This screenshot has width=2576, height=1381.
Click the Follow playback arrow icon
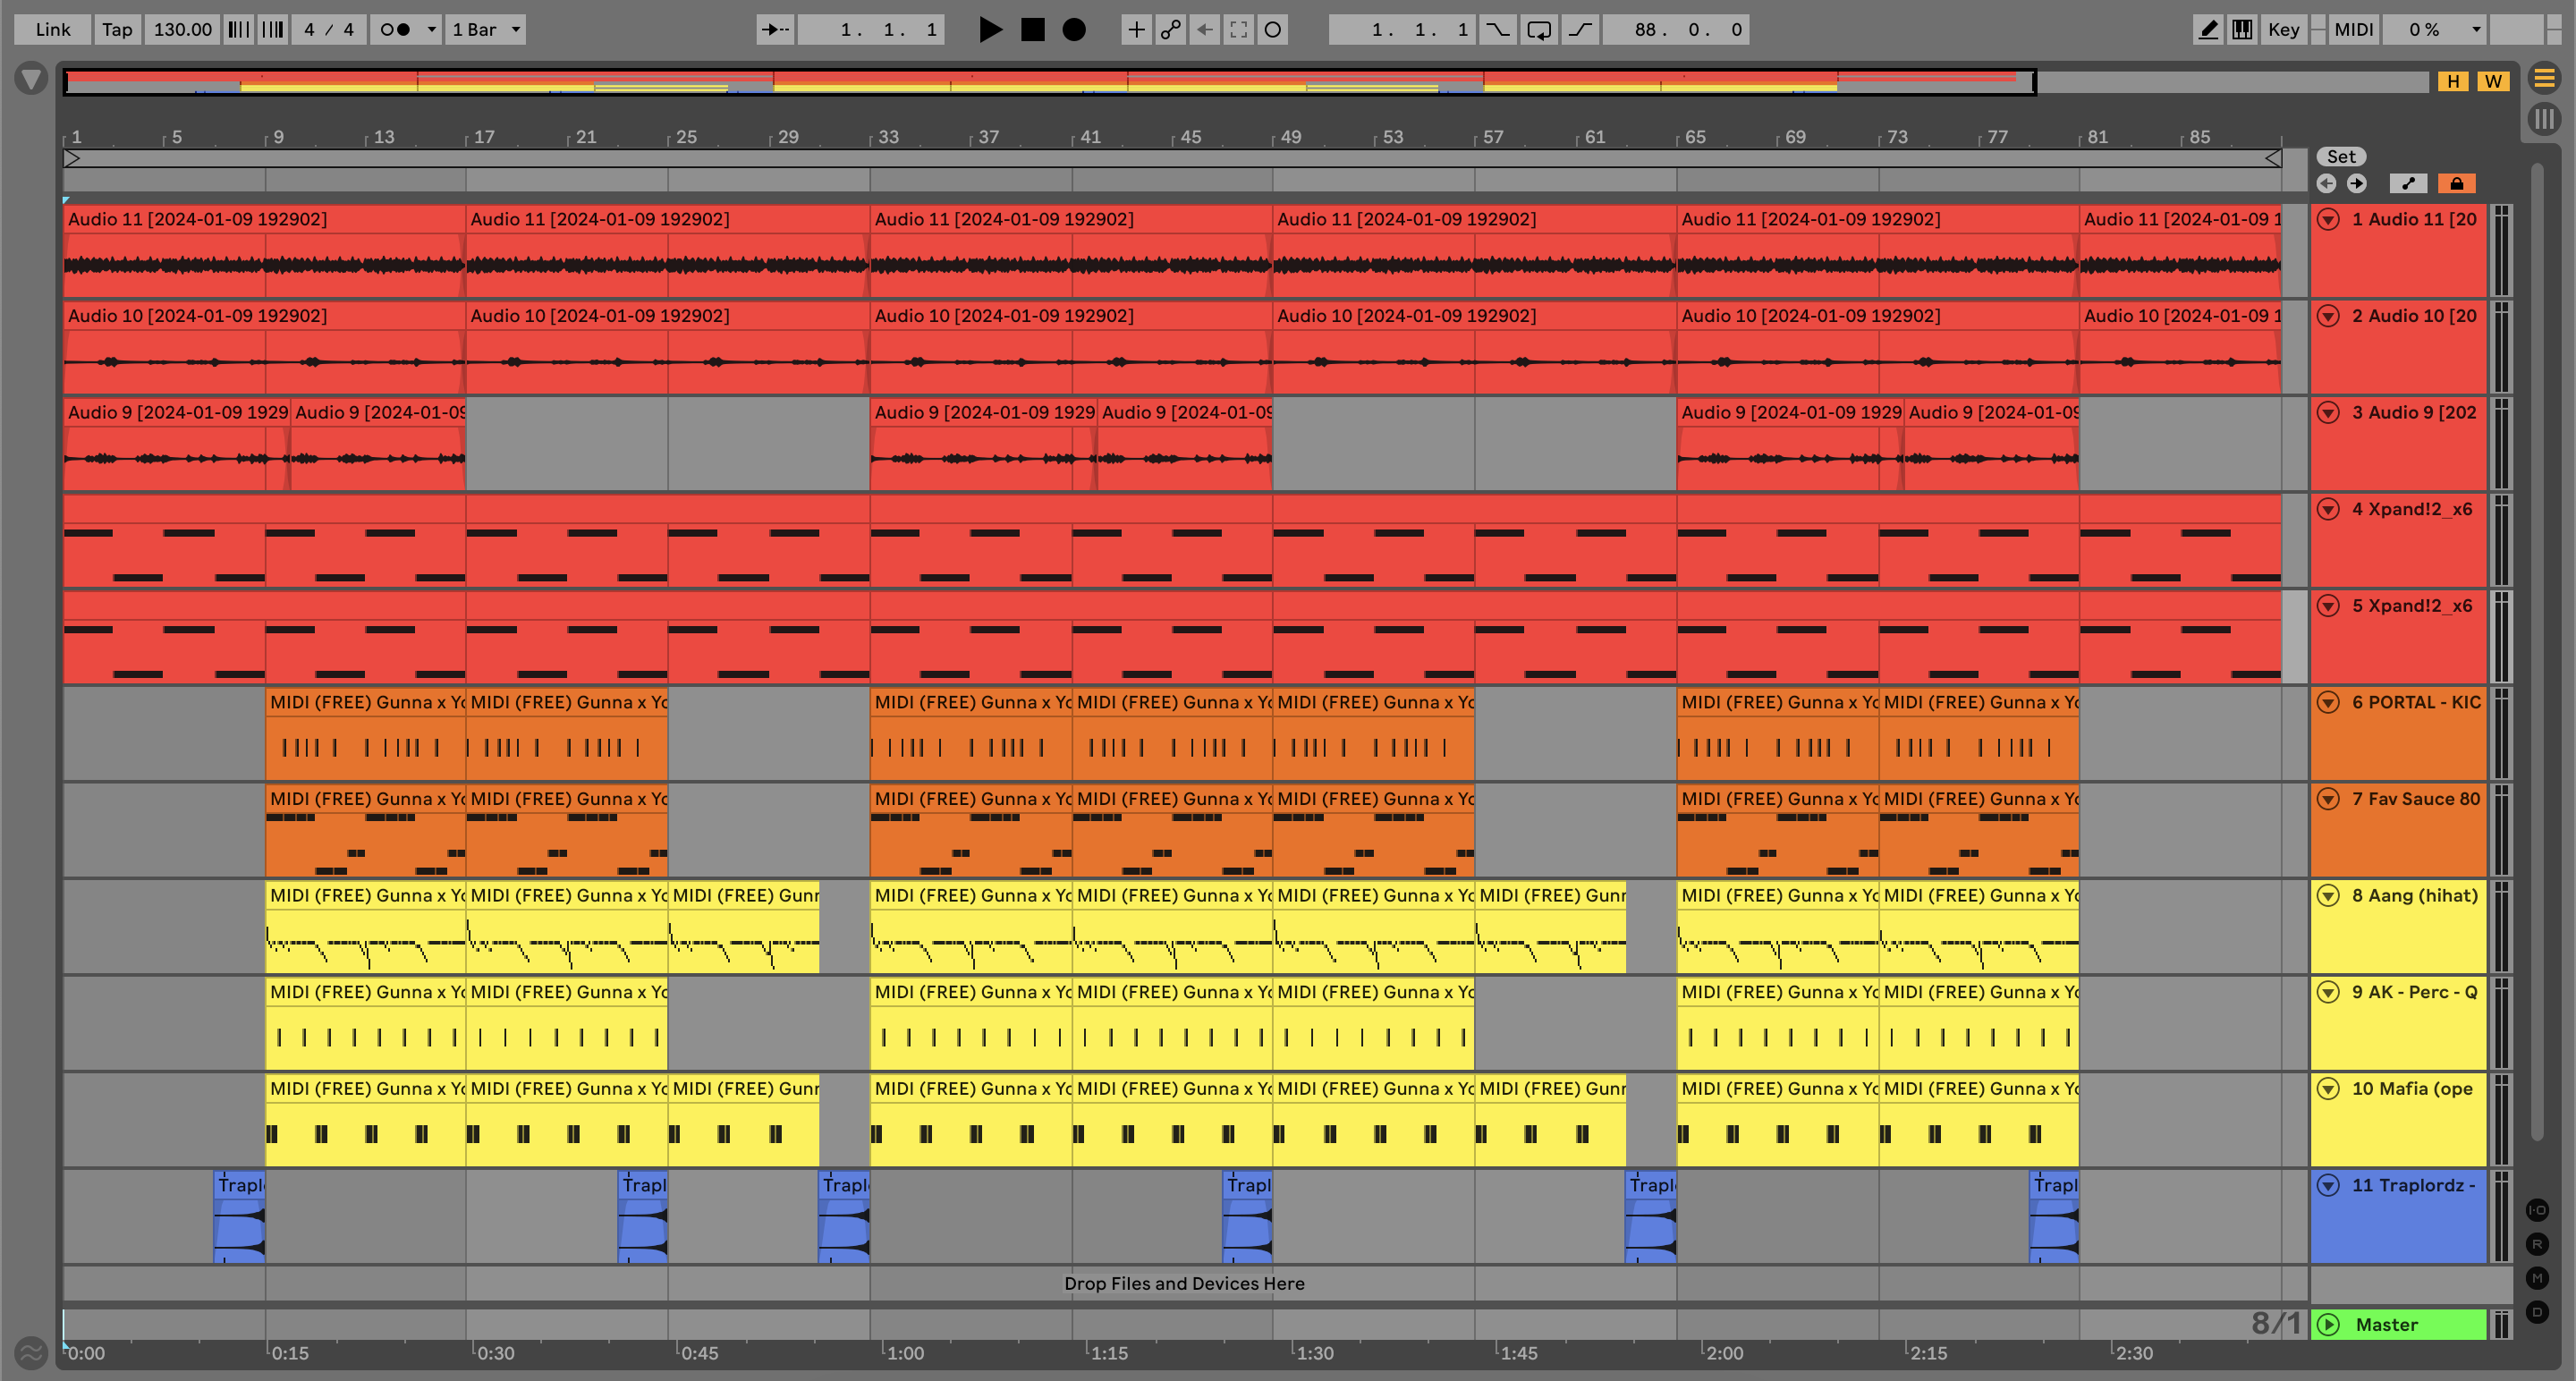tap(775, 30)
